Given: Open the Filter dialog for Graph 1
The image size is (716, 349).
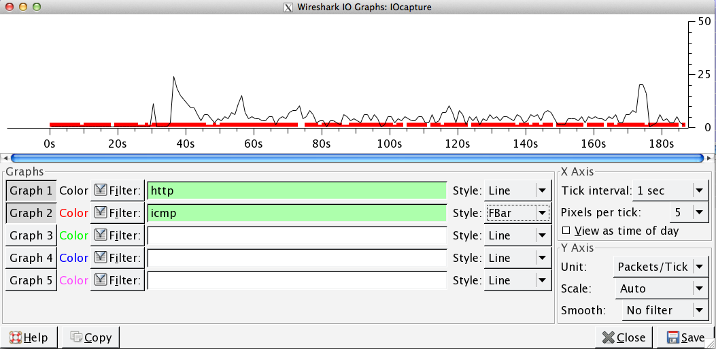Looking at the screenshot, I should pos(118,190).
